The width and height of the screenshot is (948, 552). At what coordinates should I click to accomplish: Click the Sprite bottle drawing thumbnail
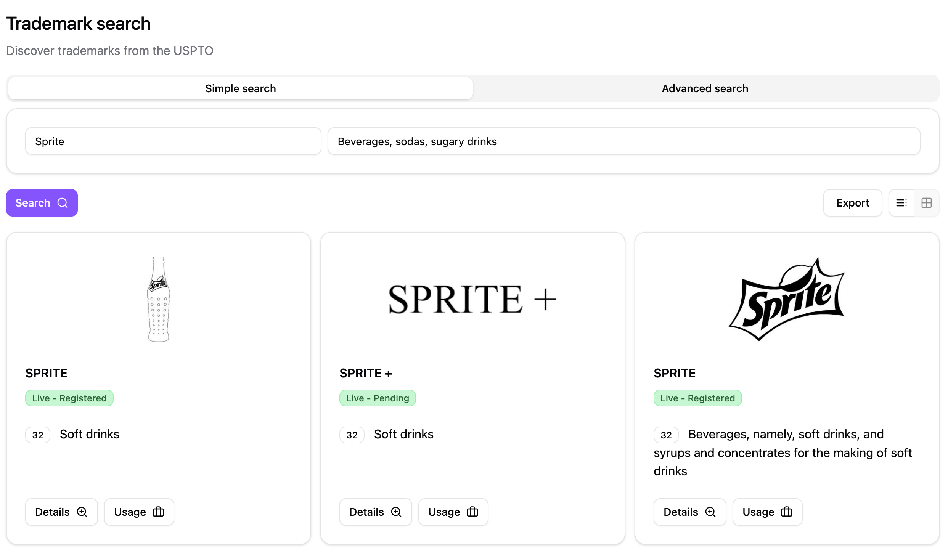tap(159, 299)
